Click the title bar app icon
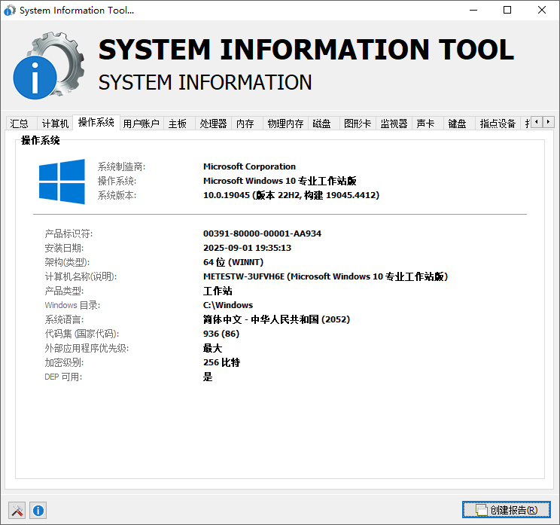Viewport: 560px width, 525px height. (10, 11)
